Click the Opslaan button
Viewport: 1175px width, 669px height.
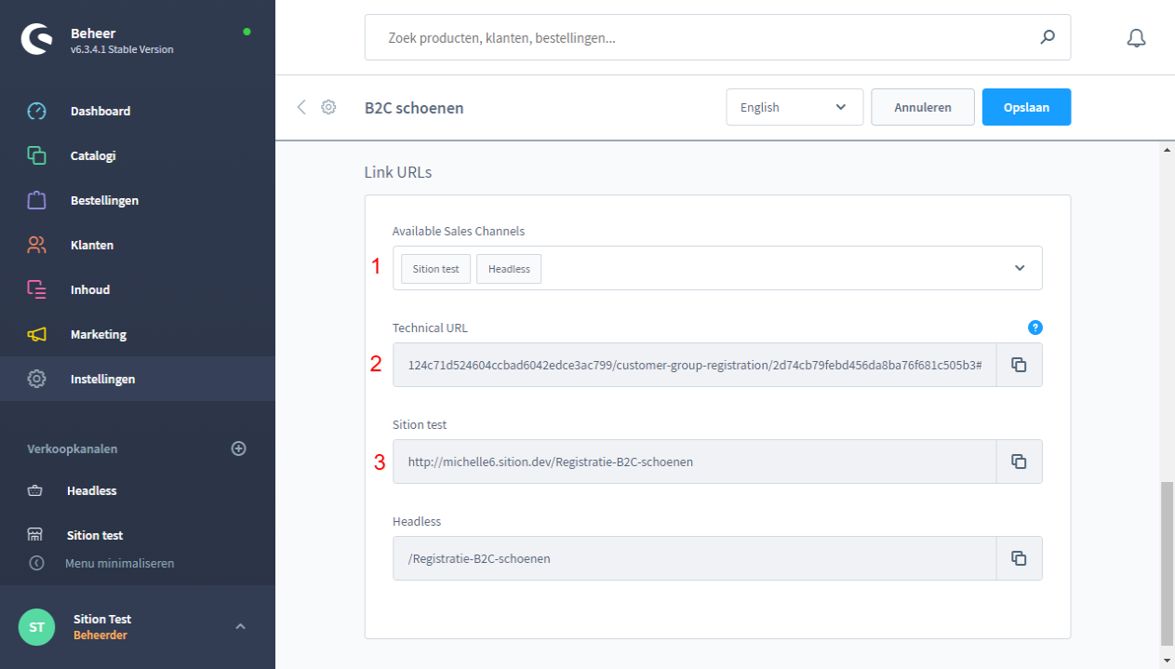pyautogui.click(x=1026, y=107)
